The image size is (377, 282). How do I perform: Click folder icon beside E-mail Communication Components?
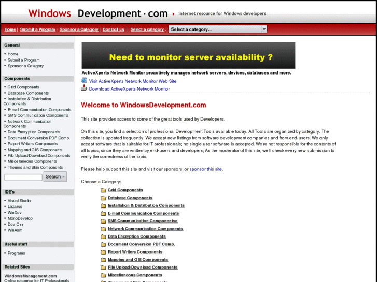click(103, 213)
